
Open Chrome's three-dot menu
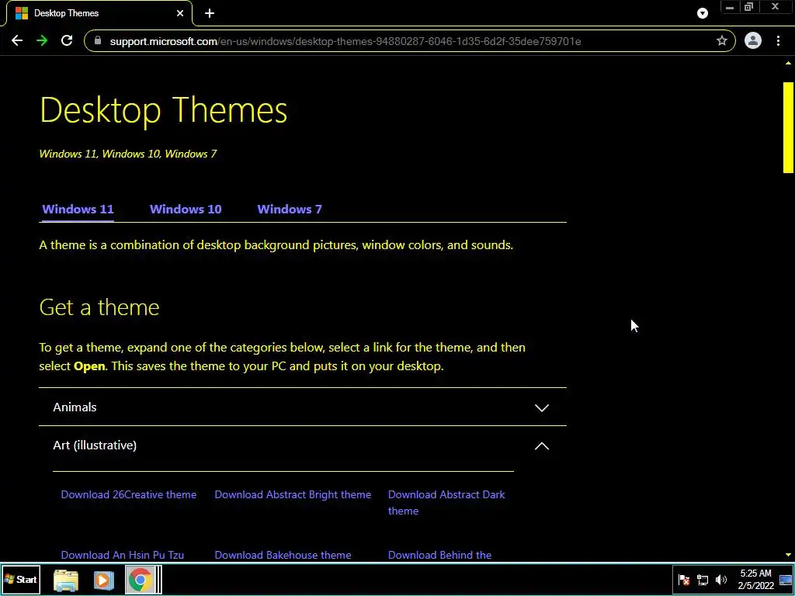(x=778, y=41)
